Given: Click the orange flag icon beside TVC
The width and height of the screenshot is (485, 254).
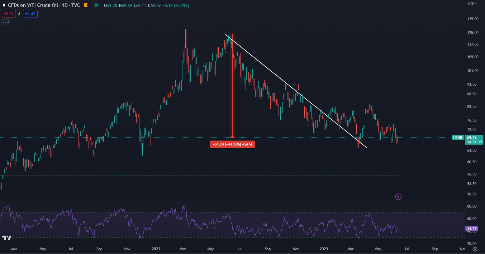Looking at the screenshot, I should point(86,5).
